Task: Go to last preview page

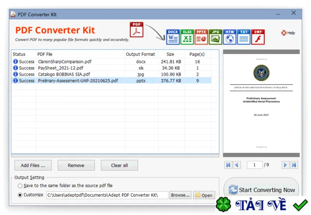Action: (x=294, y=165)
